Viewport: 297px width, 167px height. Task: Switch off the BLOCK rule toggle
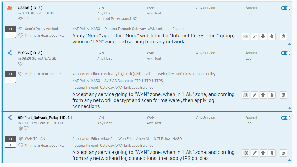[x=285, y=53]
